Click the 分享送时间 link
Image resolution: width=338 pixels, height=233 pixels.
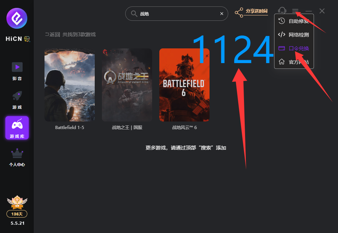[x=257, y=11]
